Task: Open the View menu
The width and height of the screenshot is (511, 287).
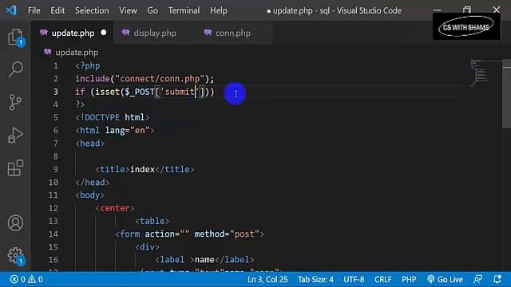Action: tap(128, 10)
